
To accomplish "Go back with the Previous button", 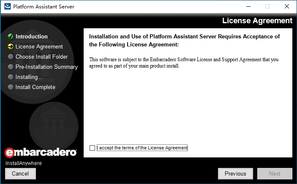I will [x=235, y=173].
